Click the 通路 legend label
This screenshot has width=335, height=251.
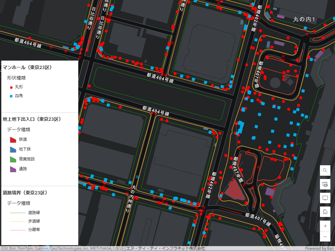[x=23, y=169]
